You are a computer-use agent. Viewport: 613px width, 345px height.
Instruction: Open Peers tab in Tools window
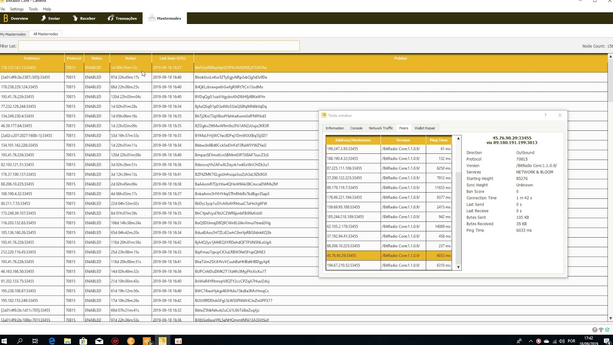coord(404,128)
